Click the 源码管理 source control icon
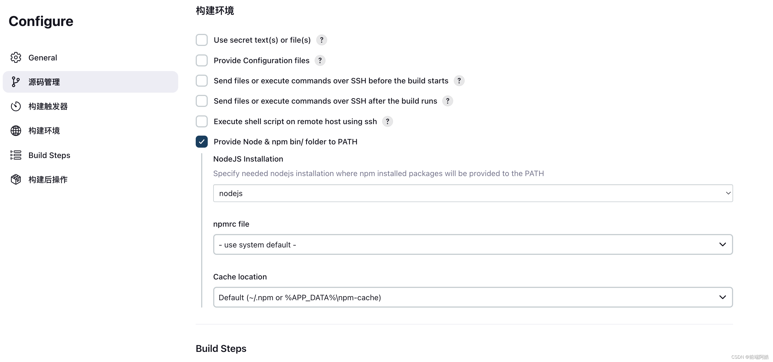The height and width of the screenshot is (362, 773). pos(15,82)
